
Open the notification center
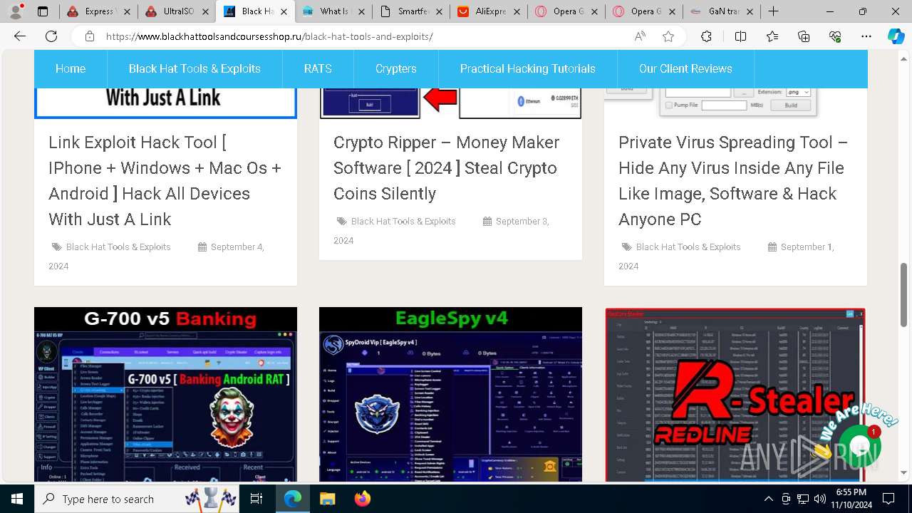888,499
